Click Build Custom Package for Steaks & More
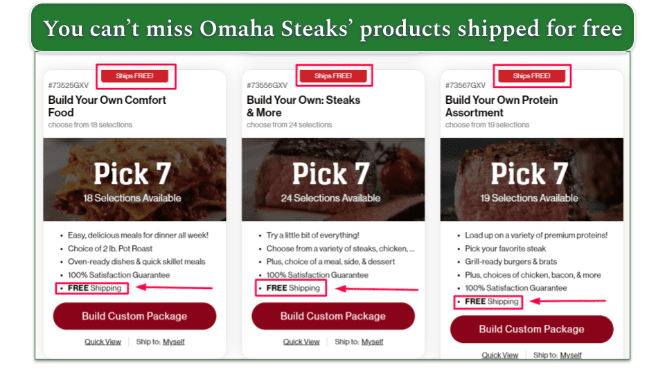Image resolution: width=665 pixels, height=374 pixels. point(333,316)
